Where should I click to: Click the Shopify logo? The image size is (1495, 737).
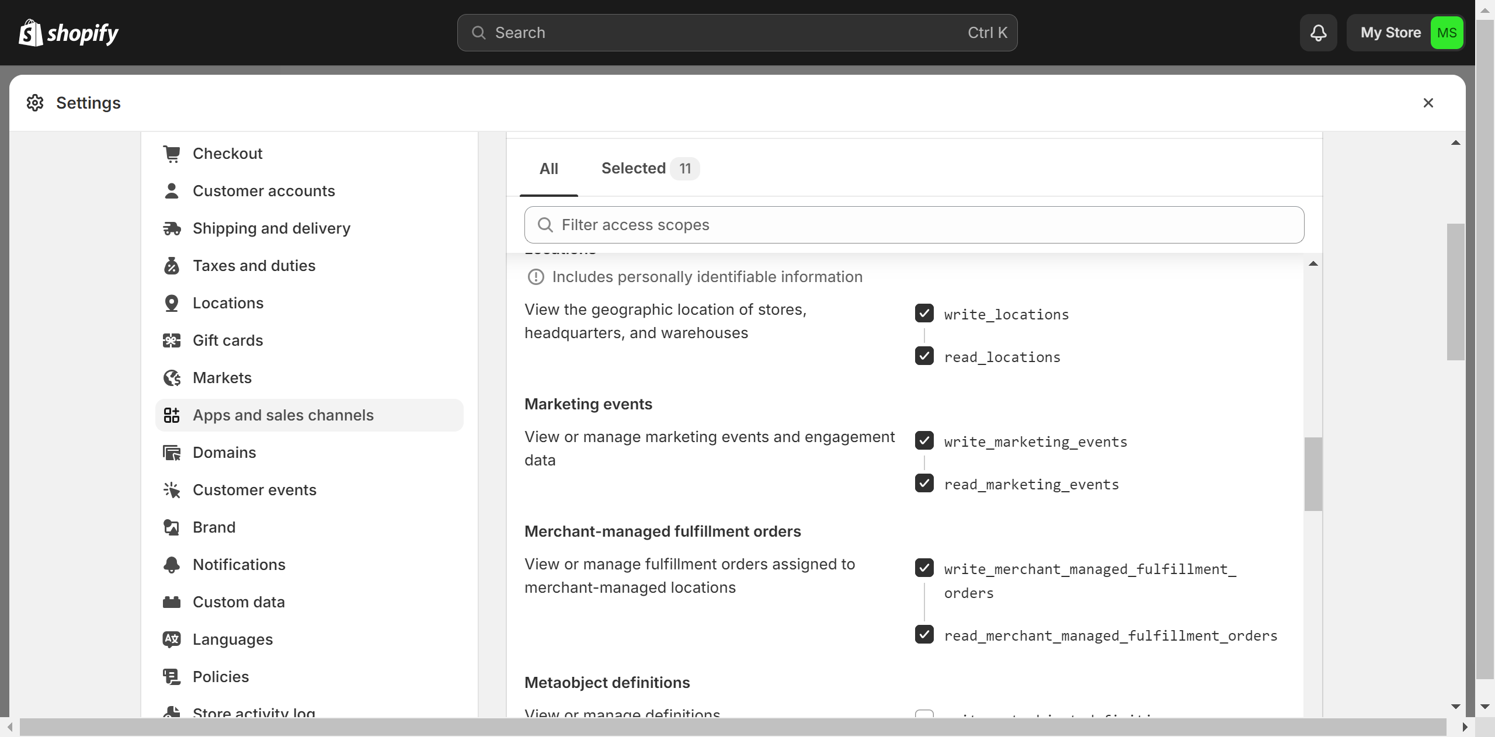(68, 33)
